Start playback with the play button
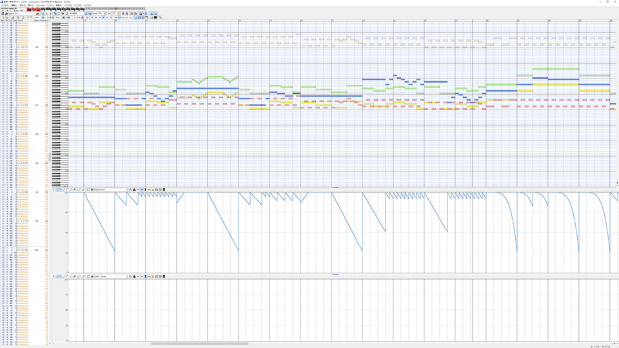The width and height of the screenshot is (619, 348). [x=103, y=17]
